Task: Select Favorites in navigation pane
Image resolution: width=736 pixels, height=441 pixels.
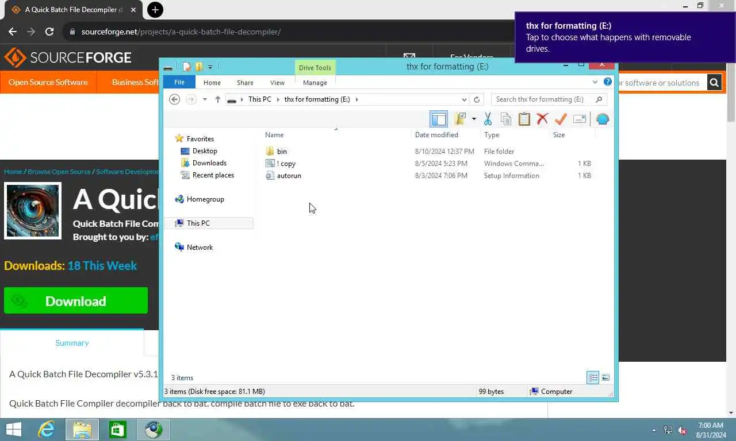Action: (x=200, y=138)
